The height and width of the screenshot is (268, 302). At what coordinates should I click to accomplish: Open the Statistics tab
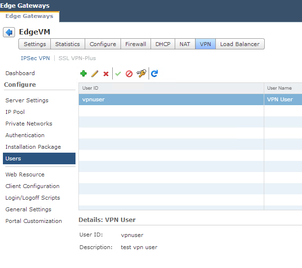(67, 44)
